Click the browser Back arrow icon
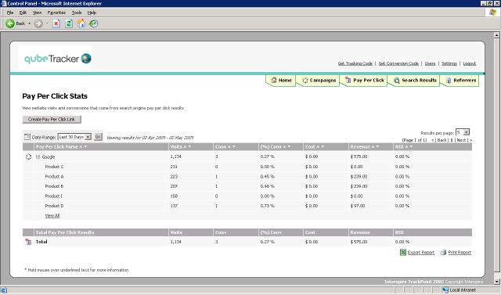 (10, 23)
